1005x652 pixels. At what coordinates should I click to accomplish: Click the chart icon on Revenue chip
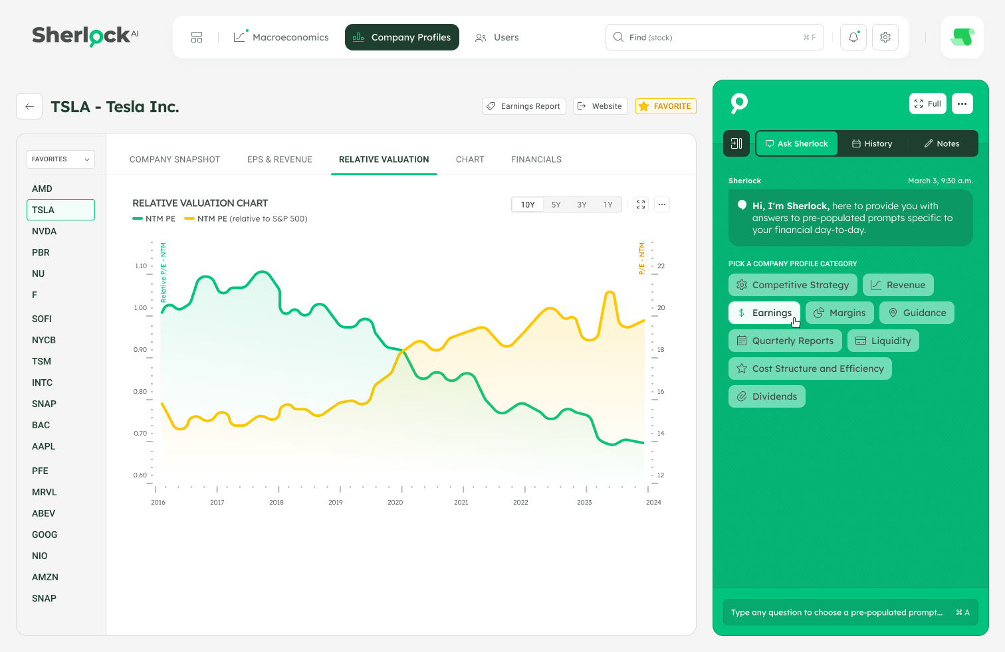[876, 285]
